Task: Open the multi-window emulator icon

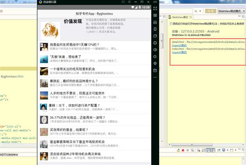Action: 155,36
